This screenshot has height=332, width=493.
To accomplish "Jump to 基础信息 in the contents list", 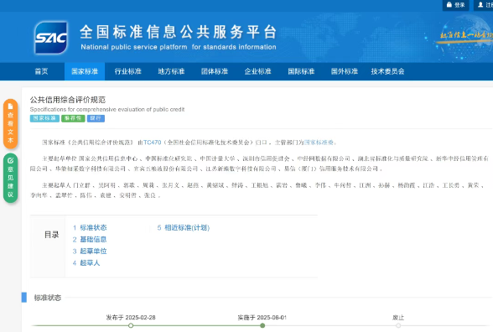I will (x=90, y=240).
